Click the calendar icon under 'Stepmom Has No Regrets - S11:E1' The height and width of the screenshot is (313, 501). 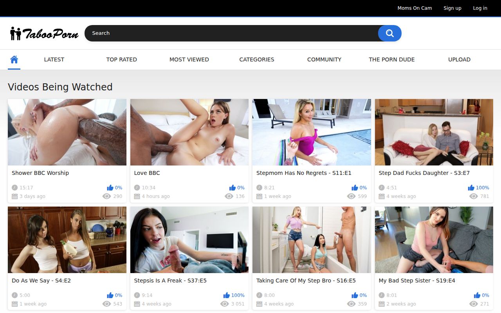click(x=259, y=196)
